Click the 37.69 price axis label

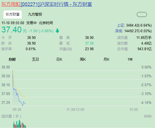6,94
